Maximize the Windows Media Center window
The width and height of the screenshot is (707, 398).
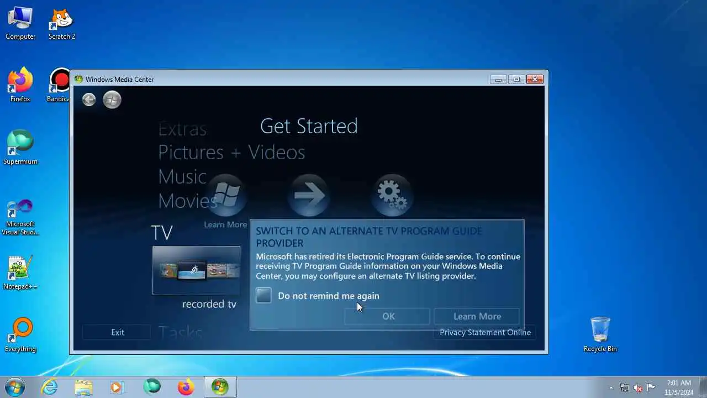[516, 80]
